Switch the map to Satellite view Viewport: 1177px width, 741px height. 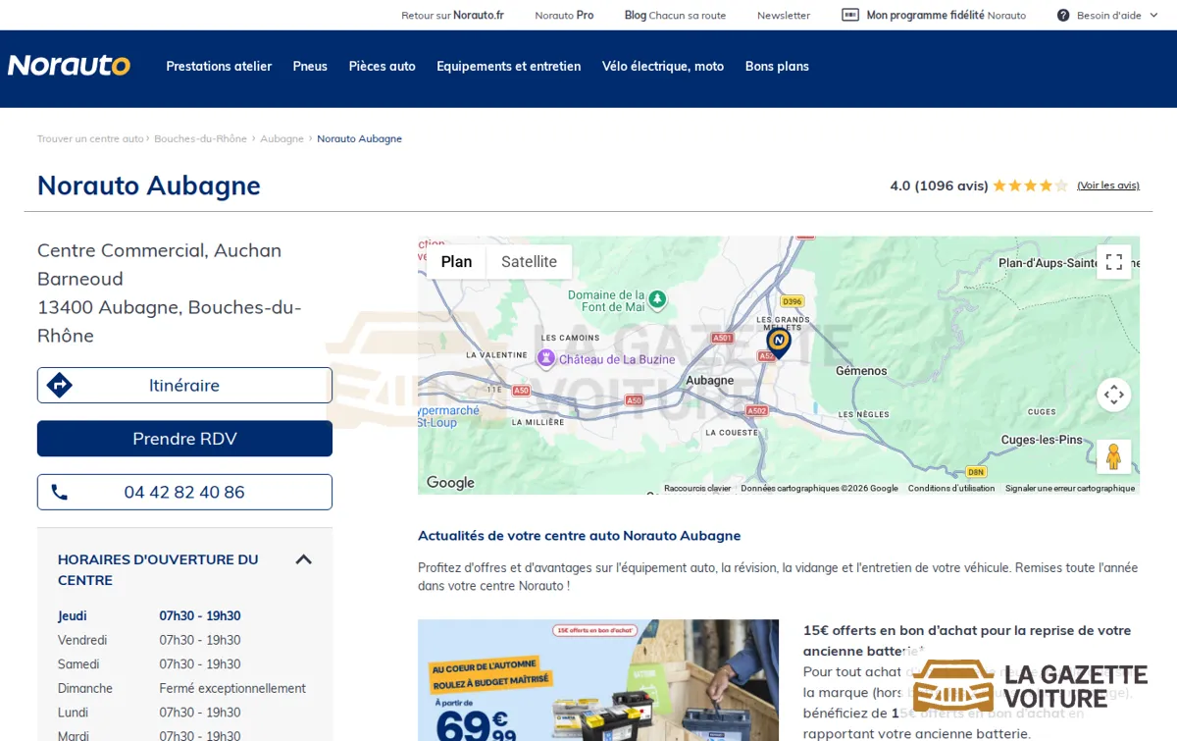(529, 262)
